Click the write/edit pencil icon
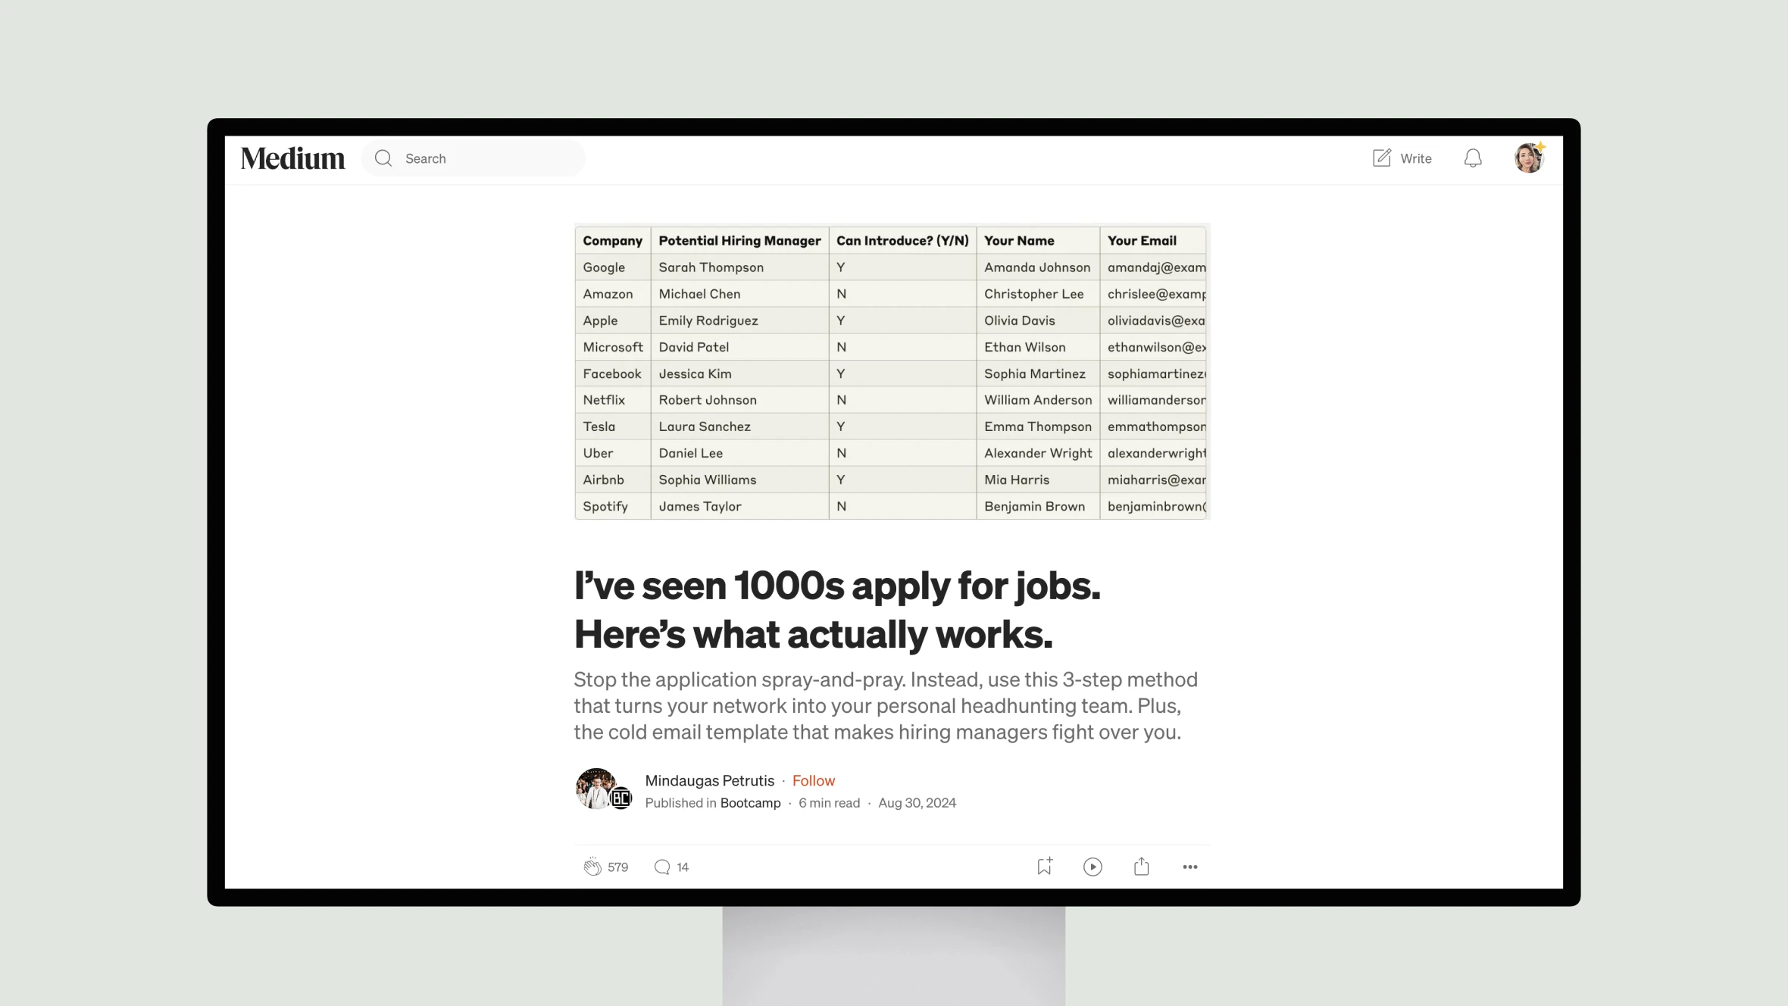 pyautogui.click(x=1381, y=158)
